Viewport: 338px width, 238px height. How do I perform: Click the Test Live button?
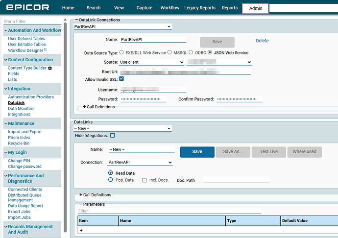tap(269, 152)
